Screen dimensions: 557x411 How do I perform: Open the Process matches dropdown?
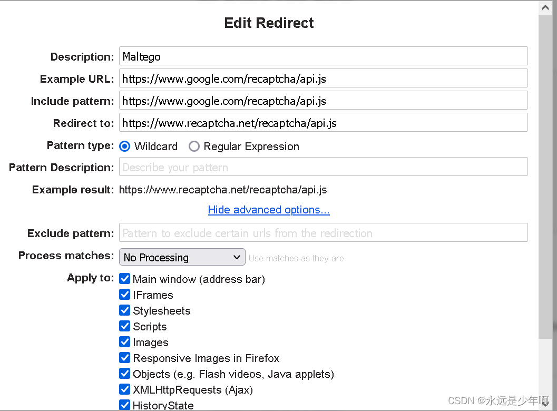182,257
